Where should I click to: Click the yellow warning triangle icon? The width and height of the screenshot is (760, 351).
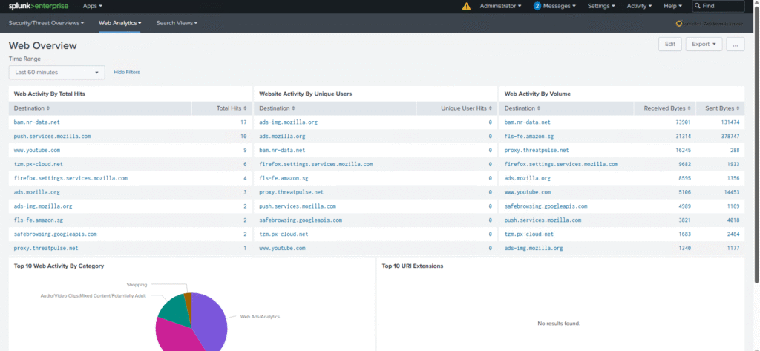click(466, 6)
